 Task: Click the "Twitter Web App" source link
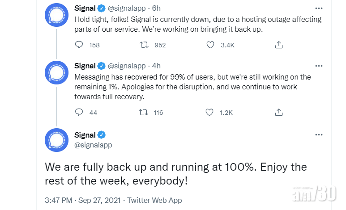pos(154,200)
